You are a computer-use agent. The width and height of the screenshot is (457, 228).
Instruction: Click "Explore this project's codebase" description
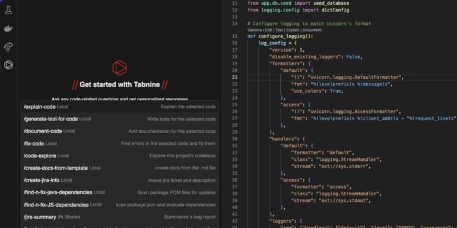pyautogui.click(x=182, y=156)
